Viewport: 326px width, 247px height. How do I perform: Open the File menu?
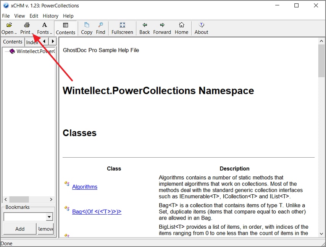[x=6, y=16]
